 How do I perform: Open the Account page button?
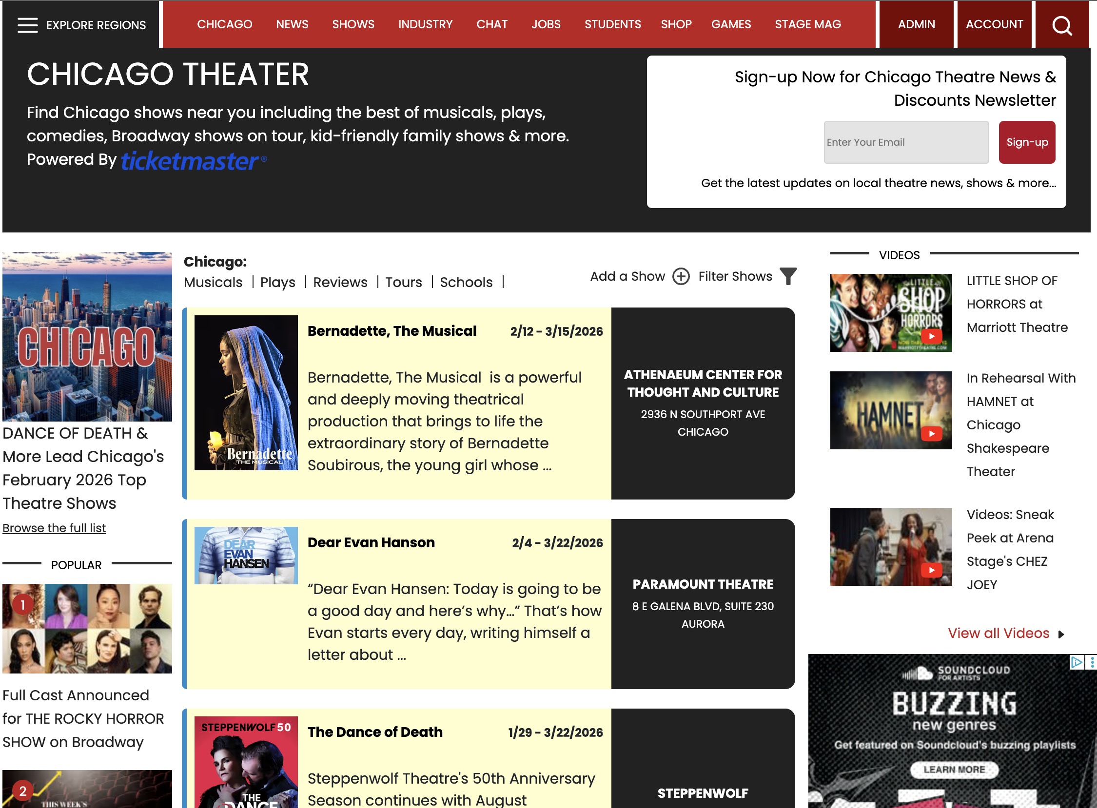click(x=994, y=24)
